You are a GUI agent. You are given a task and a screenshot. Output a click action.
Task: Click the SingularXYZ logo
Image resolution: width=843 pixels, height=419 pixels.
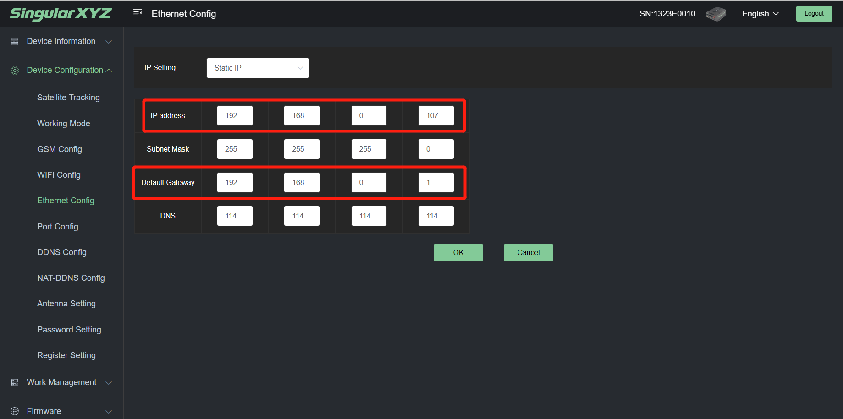click(x=61, y=14)
